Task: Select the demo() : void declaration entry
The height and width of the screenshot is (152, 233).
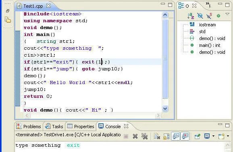Action: (x=212, y=38)
